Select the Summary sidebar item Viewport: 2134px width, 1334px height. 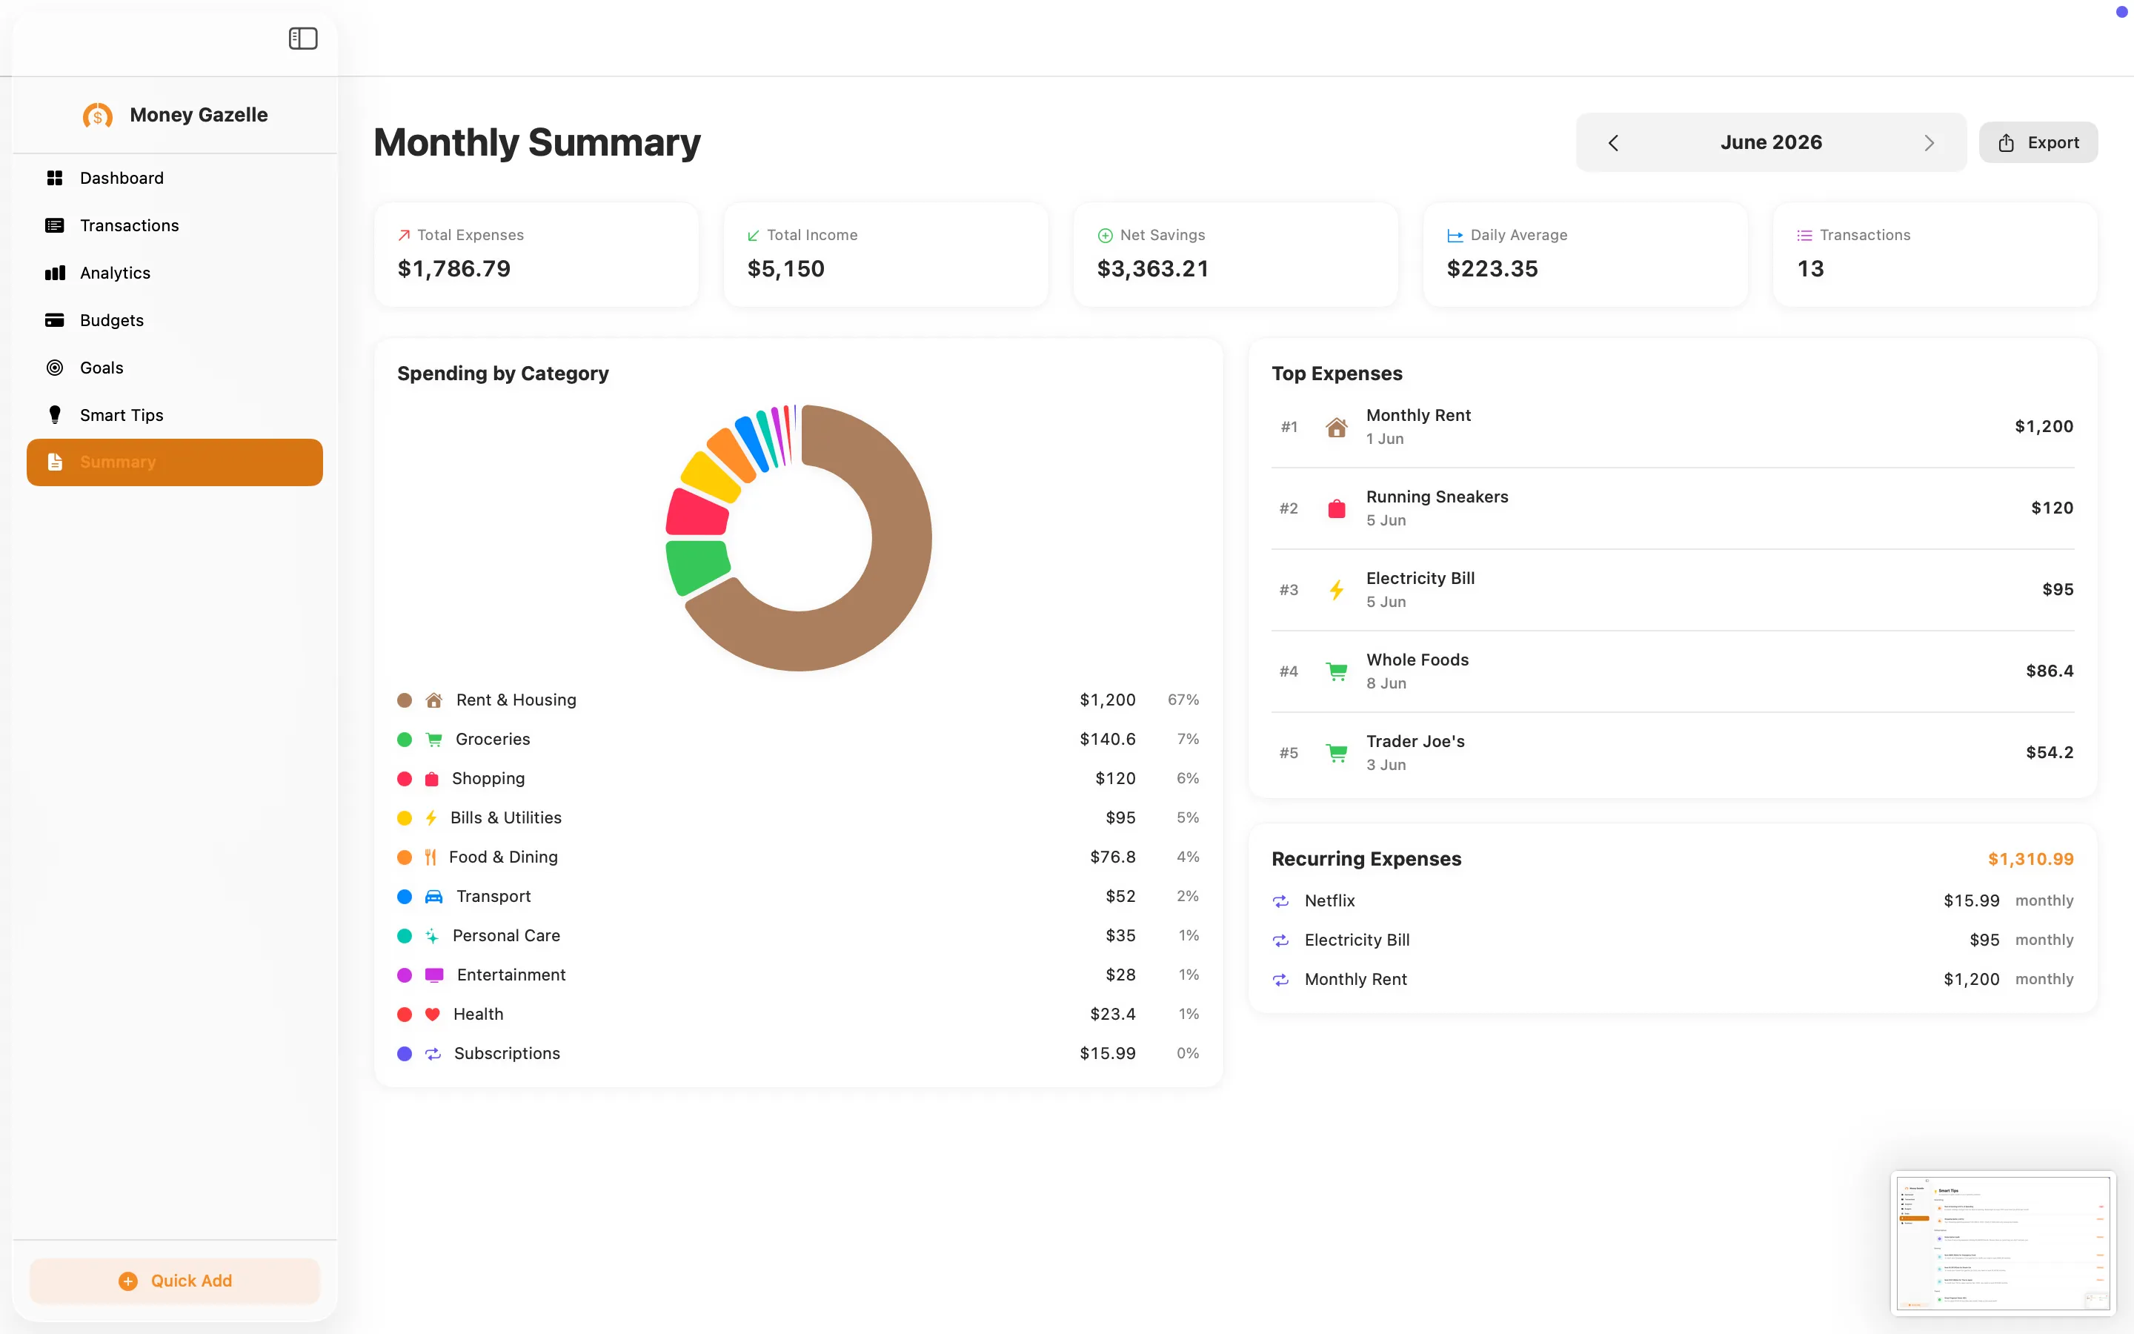pyautogui.click(x=175, y=462)
